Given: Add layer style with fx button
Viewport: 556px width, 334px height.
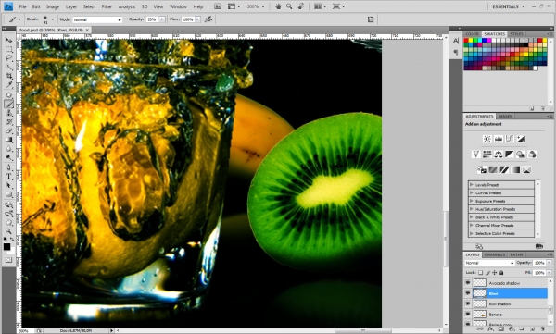Looking at the screenshot, I should pyautogui.click(x=490, y=329).
